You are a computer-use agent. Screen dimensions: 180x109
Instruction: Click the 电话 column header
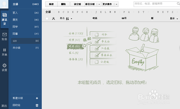pos(95,18)
